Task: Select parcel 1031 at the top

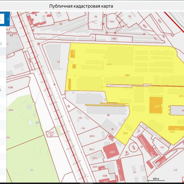Action: 112,22
